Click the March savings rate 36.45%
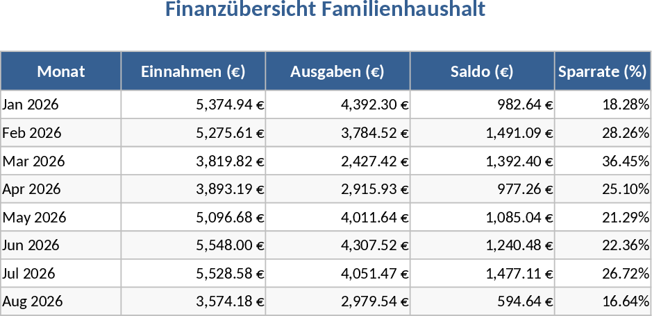Viewport: 652px width, 316px height. click(x=625, y=161)
